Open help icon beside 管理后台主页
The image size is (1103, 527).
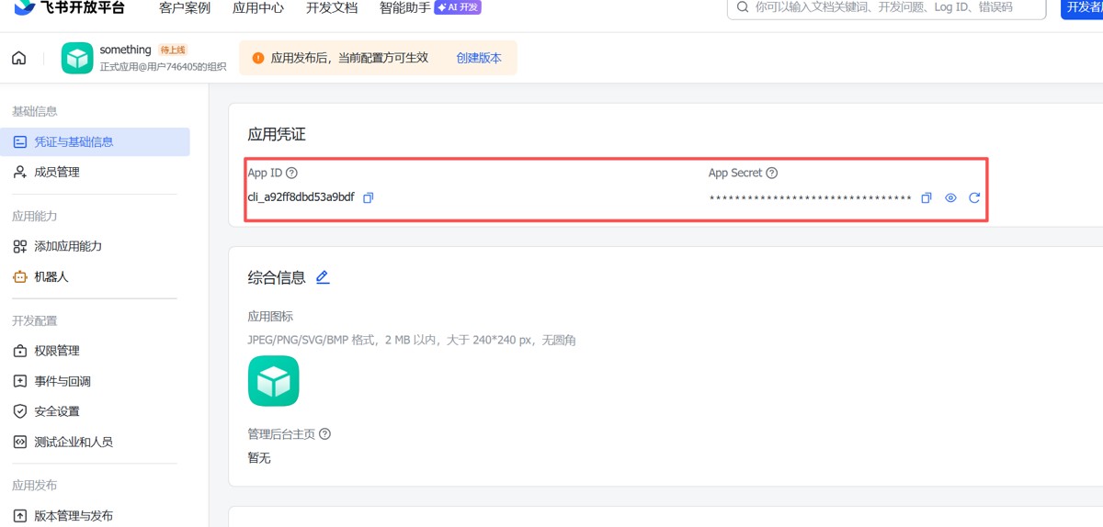coord(324,434)
